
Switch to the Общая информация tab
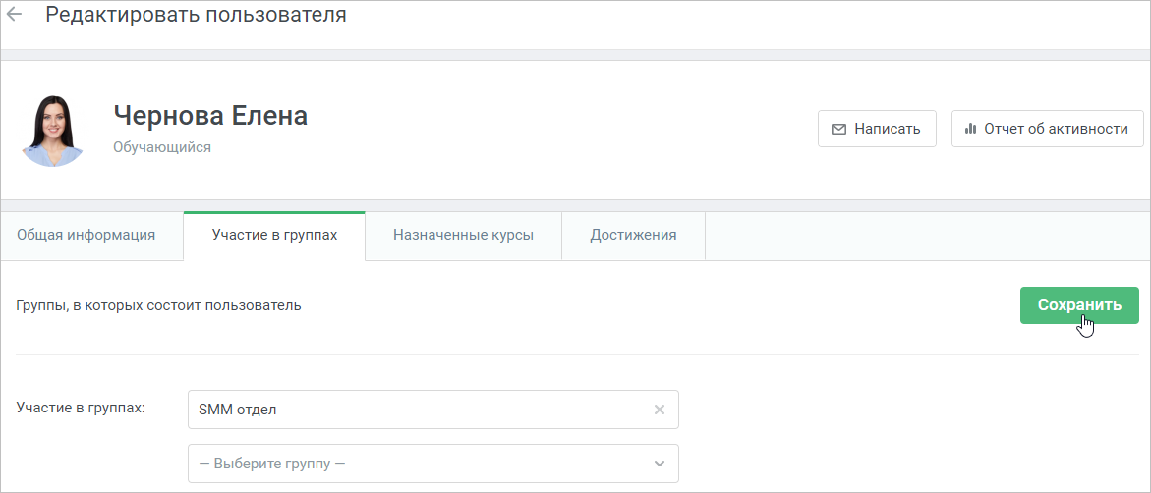point(86,236)
